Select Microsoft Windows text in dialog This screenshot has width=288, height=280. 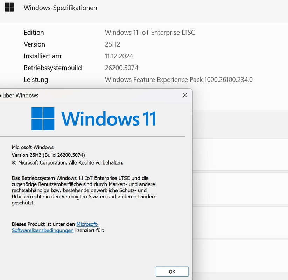click(x=33, y=147)
